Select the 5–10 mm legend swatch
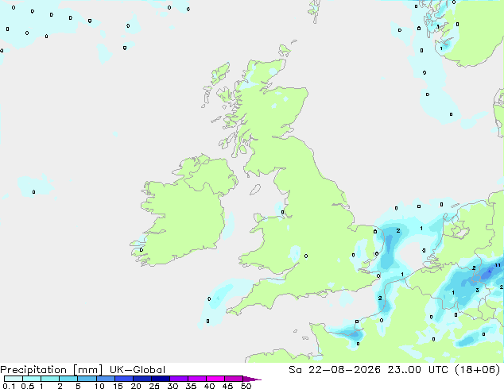Image resolution: width=504 pixels, height=389 pixels. 87,379
